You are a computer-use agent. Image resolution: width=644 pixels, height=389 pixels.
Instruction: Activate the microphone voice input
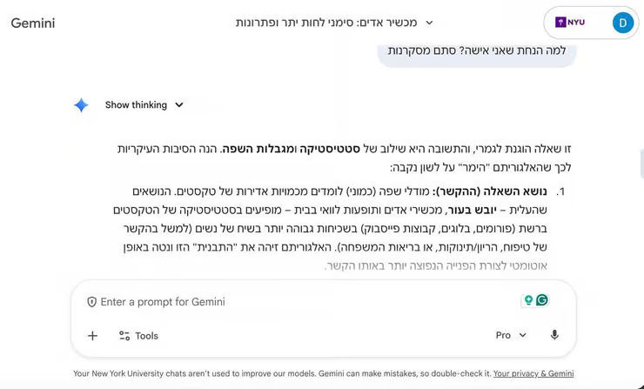point(554,335)
